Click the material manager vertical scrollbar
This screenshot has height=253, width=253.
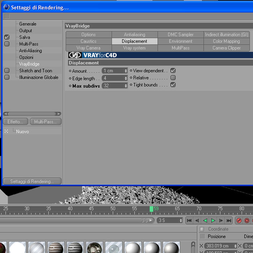(x=193, y=247)
